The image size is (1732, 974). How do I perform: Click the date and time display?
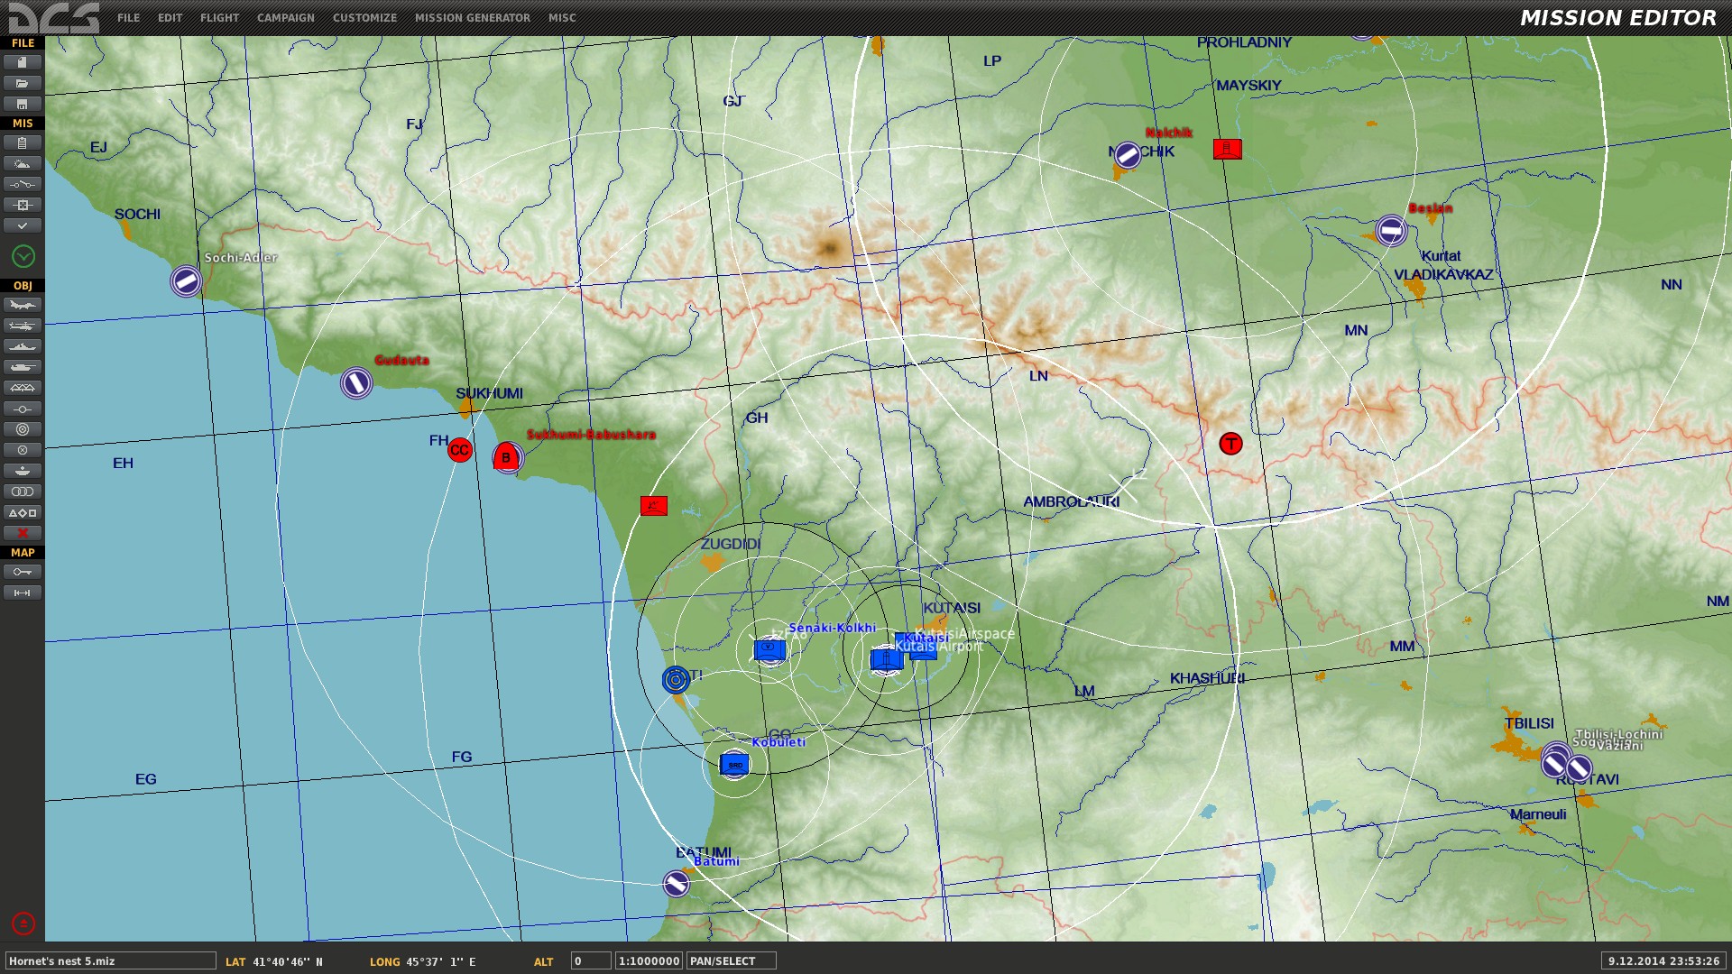pos(1663,961)
